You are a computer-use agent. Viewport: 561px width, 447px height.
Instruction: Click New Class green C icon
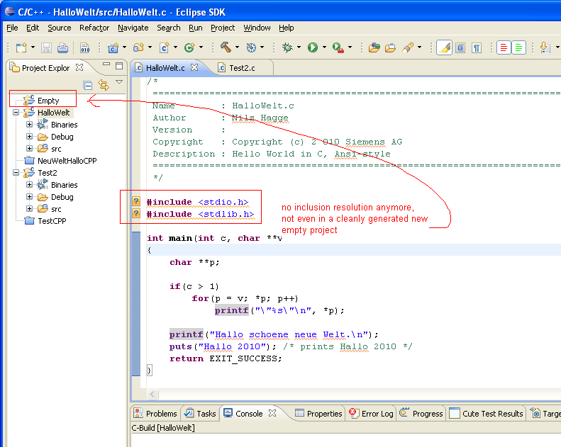189,47
